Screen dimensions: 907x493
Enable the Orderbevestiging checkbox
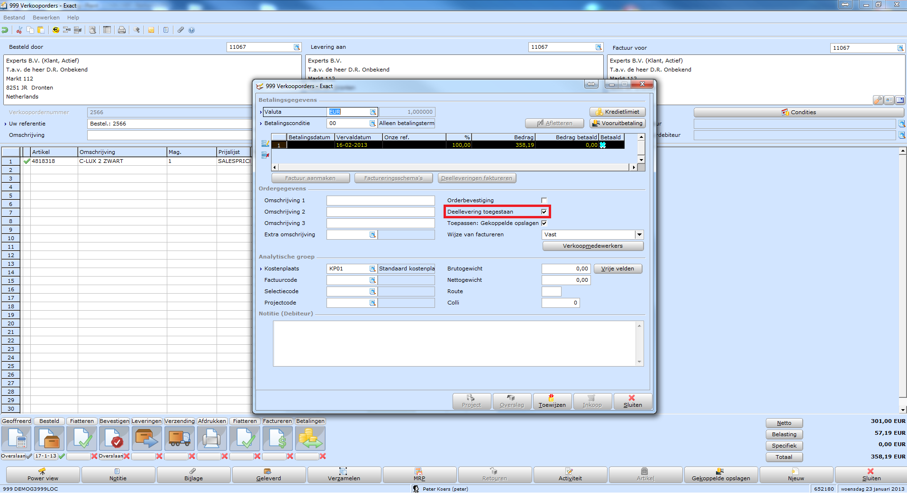point(544,200)
